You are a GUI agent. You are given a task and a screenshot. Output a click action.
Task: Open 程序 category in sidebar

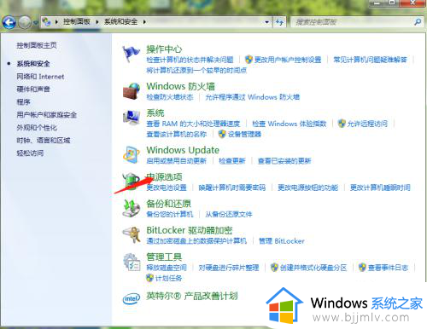point(23,102)
